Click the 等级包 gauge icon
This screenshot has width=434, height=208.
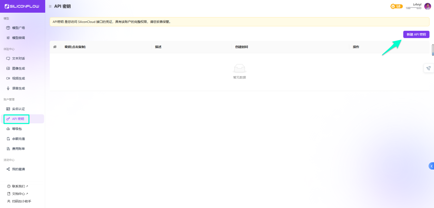point(8,129)
